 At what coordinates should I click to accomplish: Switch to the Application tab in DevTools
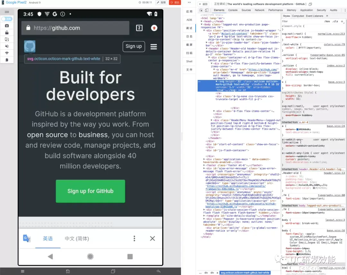(306, 10)
